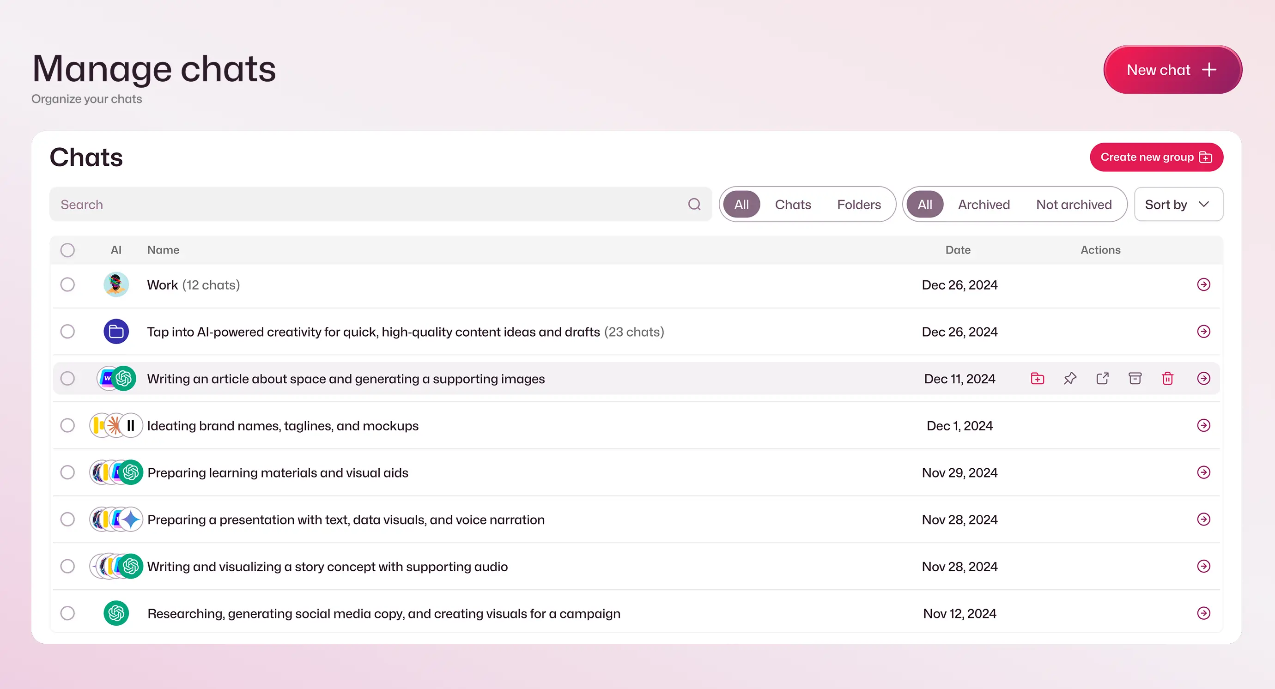The image size is (1275, 689).
Task: Delete the space article chat with trash icon
Action: point(1168,378)
